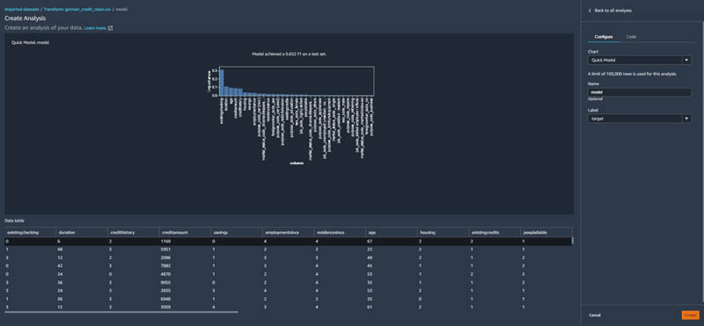This screenshot has width=704, height=326.
Task: Click creditamount cell 5951
Action: [x=165, y=250]
